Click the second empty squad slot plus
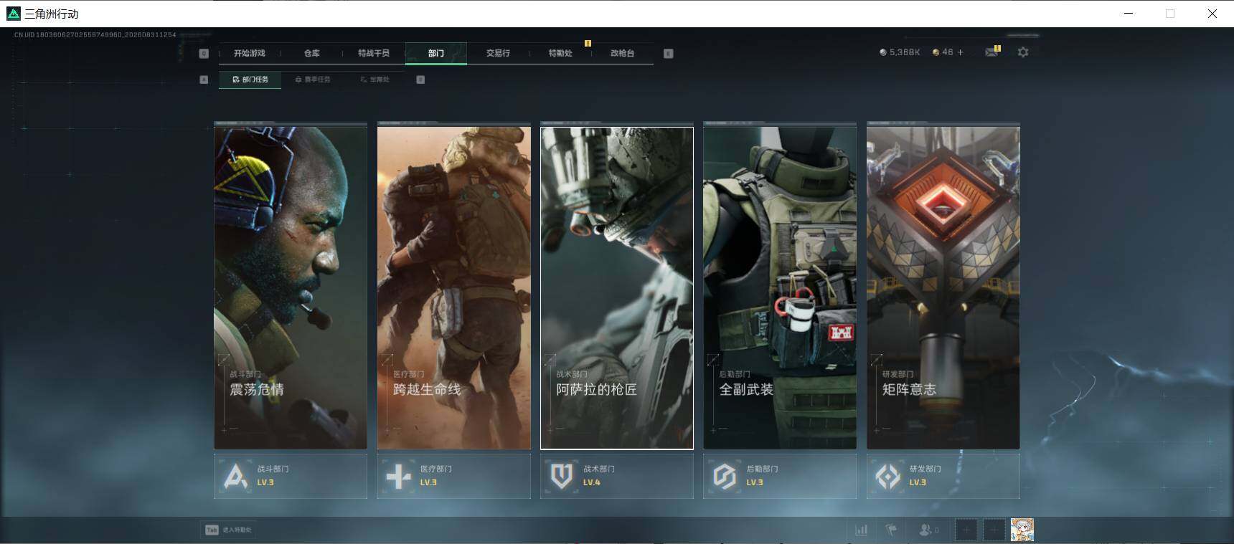Viewport: 1234px width, 544px height. 994,530
